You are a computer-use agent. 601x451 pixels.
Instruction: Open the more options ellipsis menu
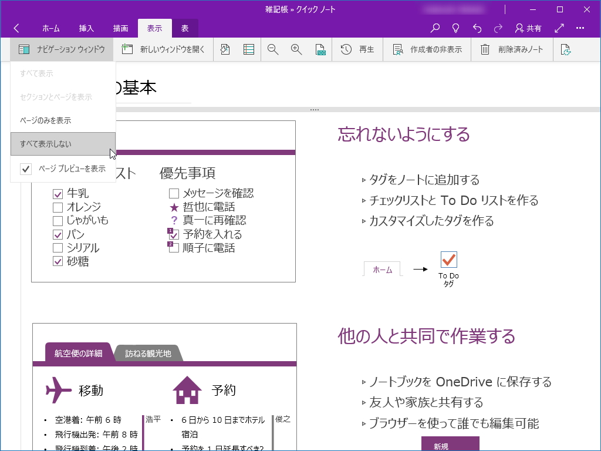click(x=580, y=28)
